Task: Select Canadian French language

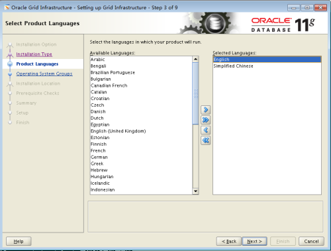Action: tap(141, 85)
